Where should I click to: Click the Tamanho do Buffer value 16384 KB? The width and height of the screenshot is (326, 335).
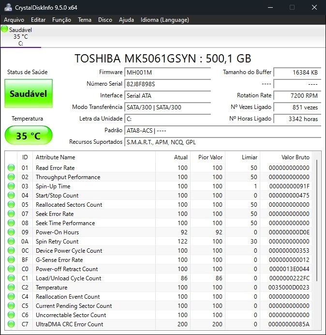(x=297, y=72)
